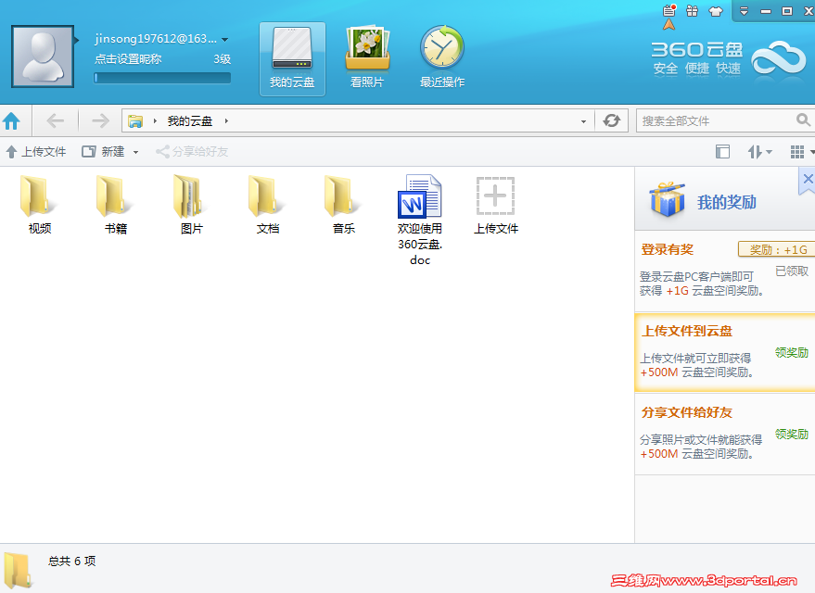Click 点击设置昵称 to set a nickname
Image resolution: width=815 pixels, height=593 pixels.
(128, 59)
